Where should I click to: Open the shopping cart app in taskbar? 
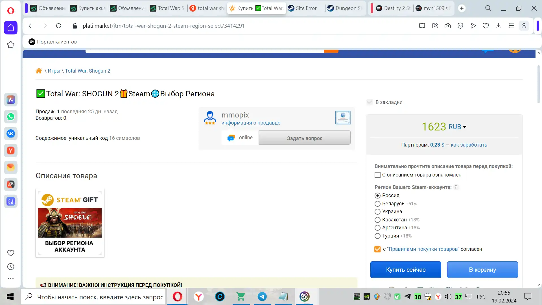241,297
